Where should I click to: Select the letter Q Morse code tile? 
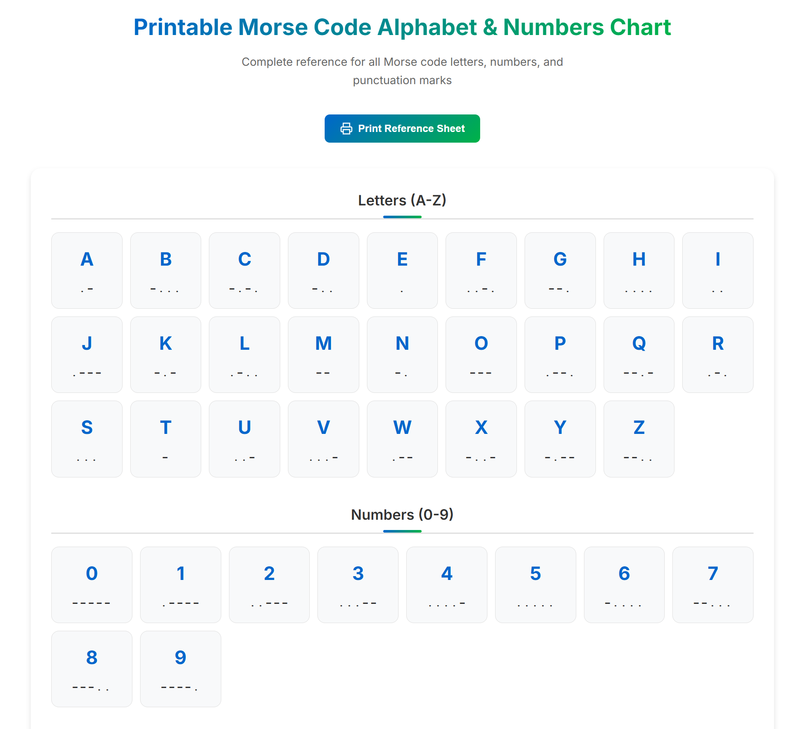(639, 354)
